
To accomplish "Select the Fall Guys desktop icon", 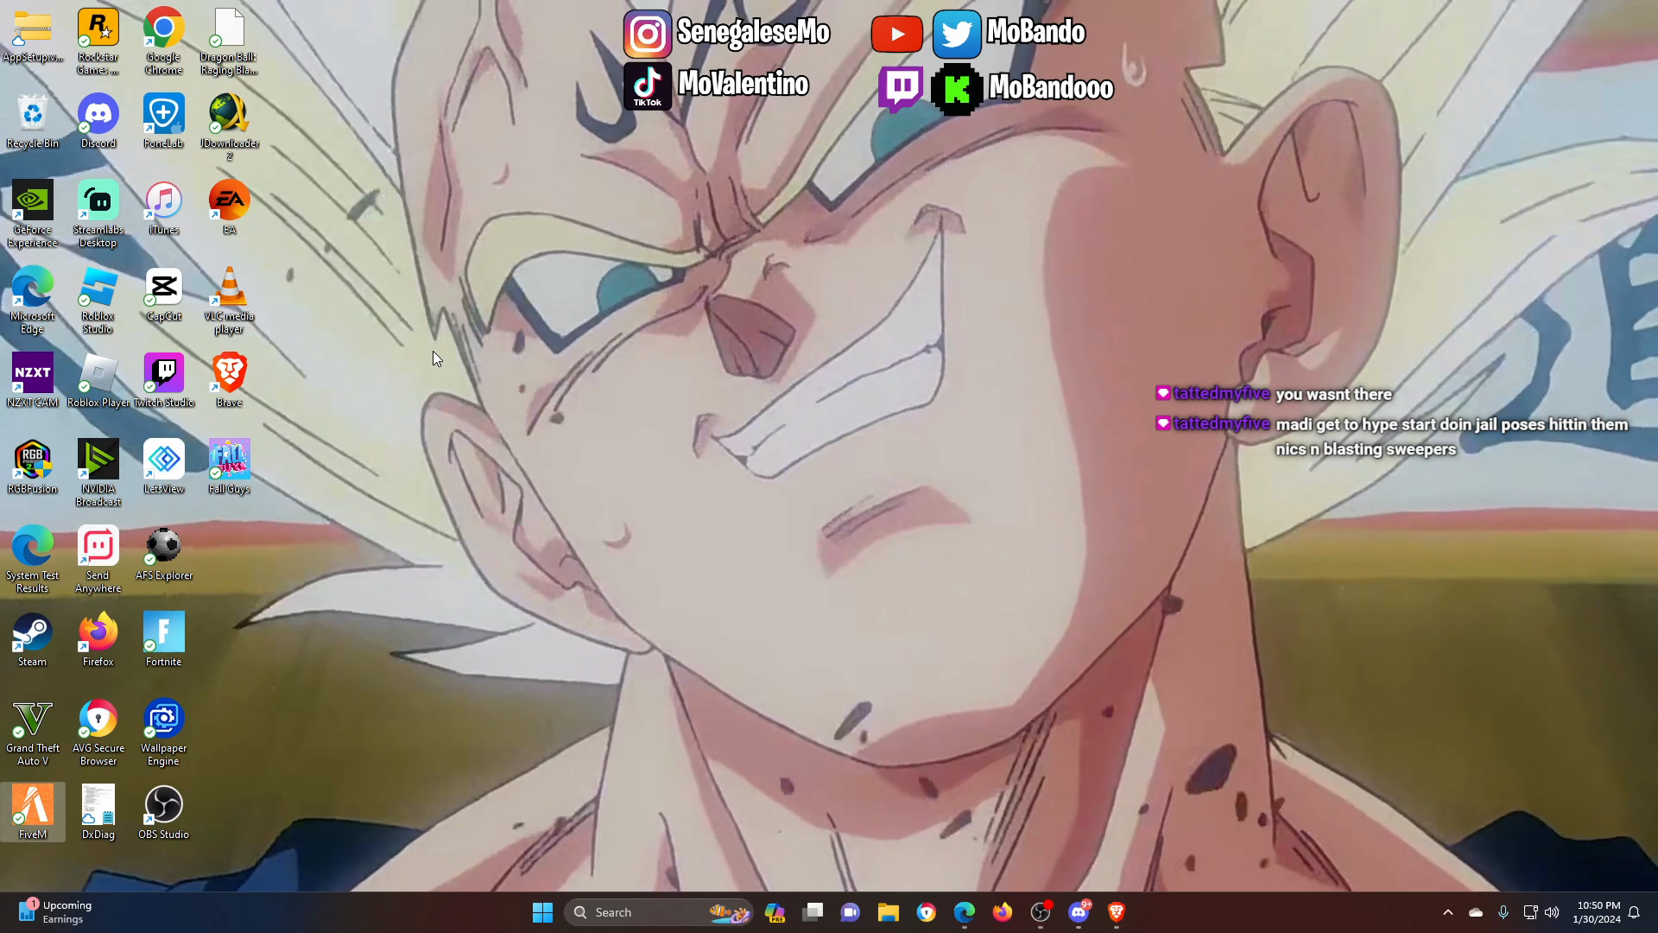I will coord(229,466).
